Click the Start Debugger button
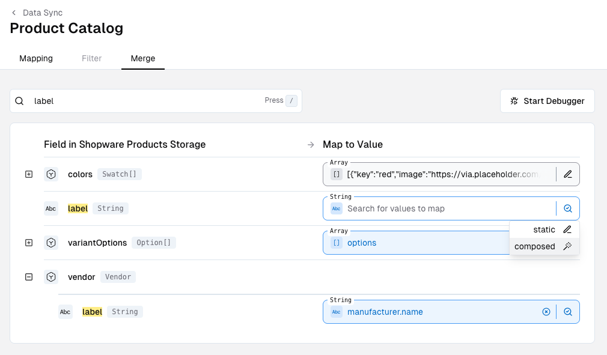Screen dimensions: 607x355 pos(547,101)
